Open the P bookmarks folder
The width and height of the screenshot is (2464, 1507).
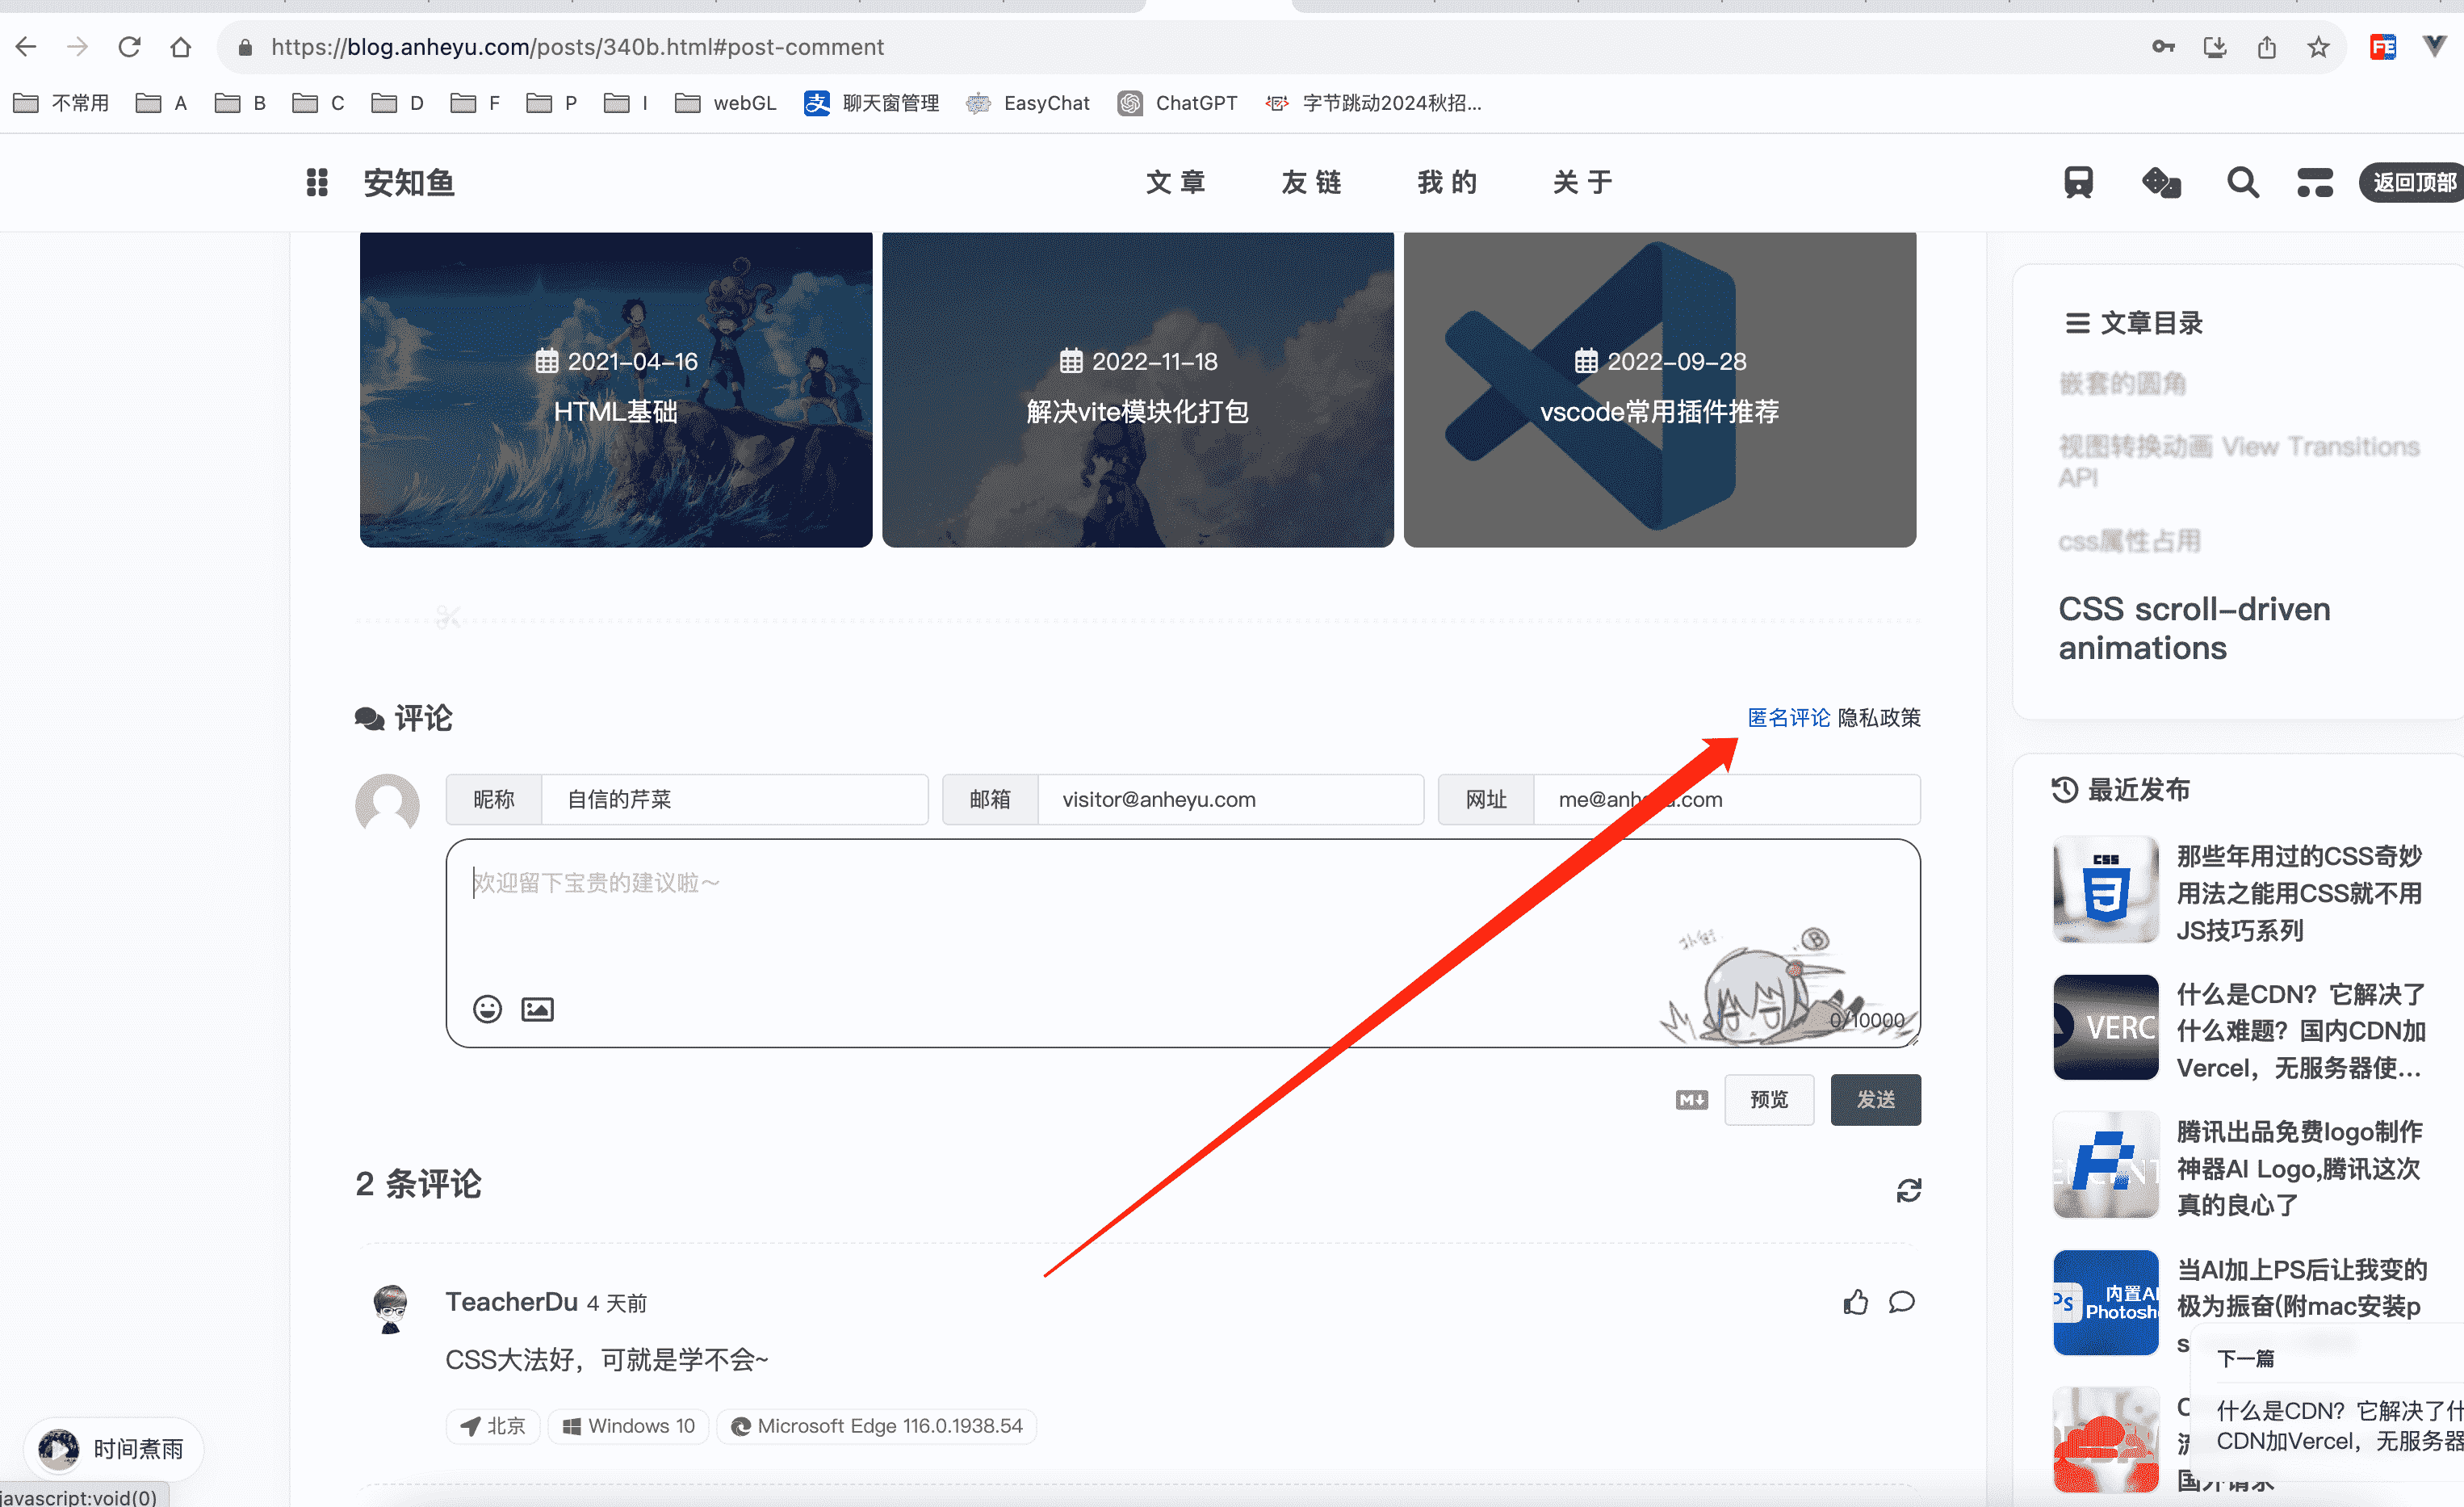click(552, 102)
